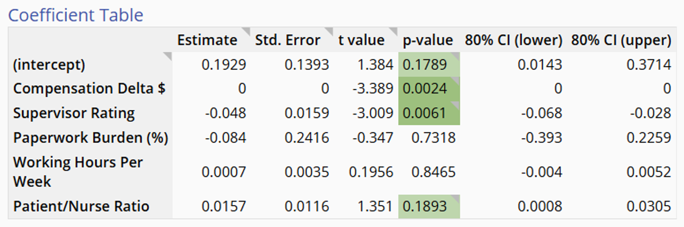Select the estimate value -0.084
684x227 pixels.
point(225,137)
